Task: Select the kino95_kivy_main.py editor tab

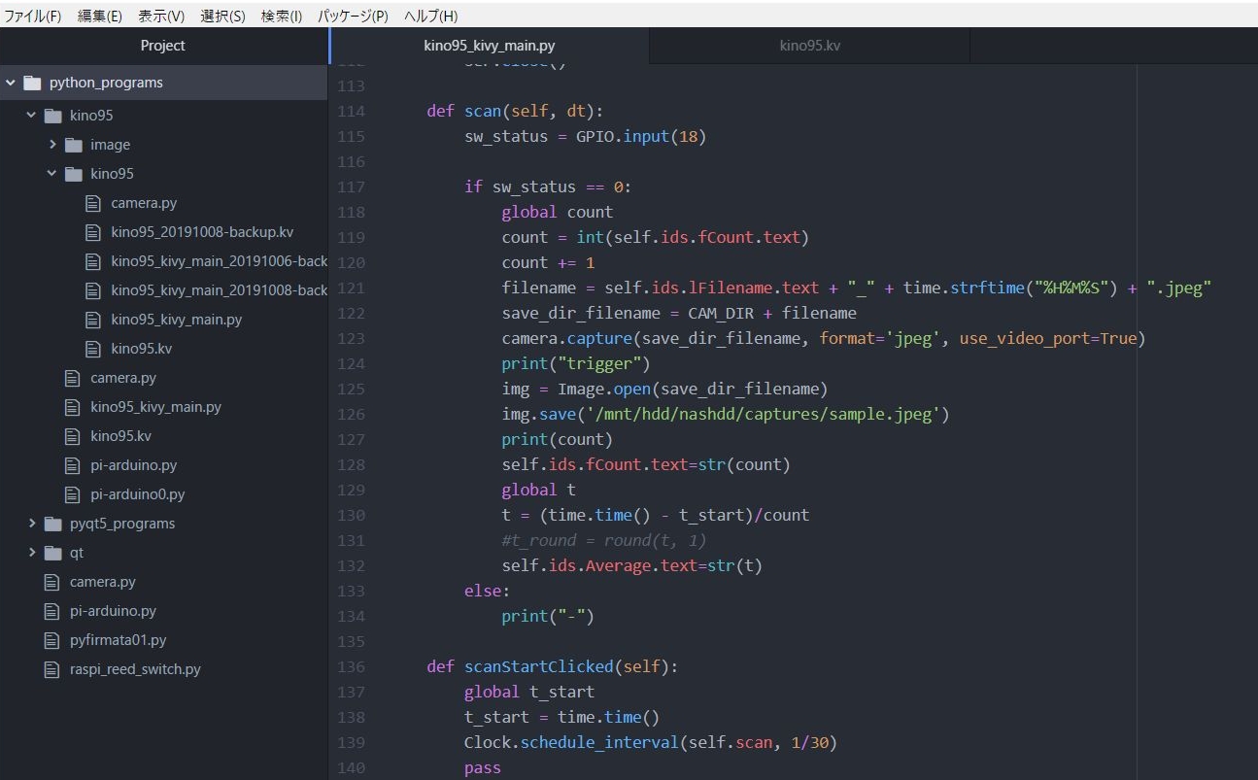Action: click(490, 46)
